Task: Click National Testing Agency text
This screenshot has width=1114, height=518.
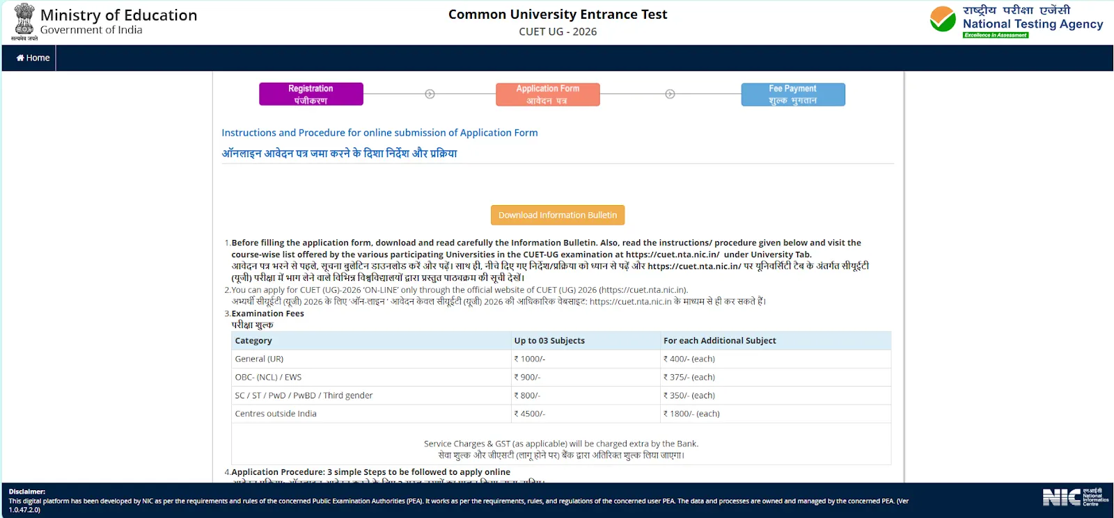Action: [1033, 24]
